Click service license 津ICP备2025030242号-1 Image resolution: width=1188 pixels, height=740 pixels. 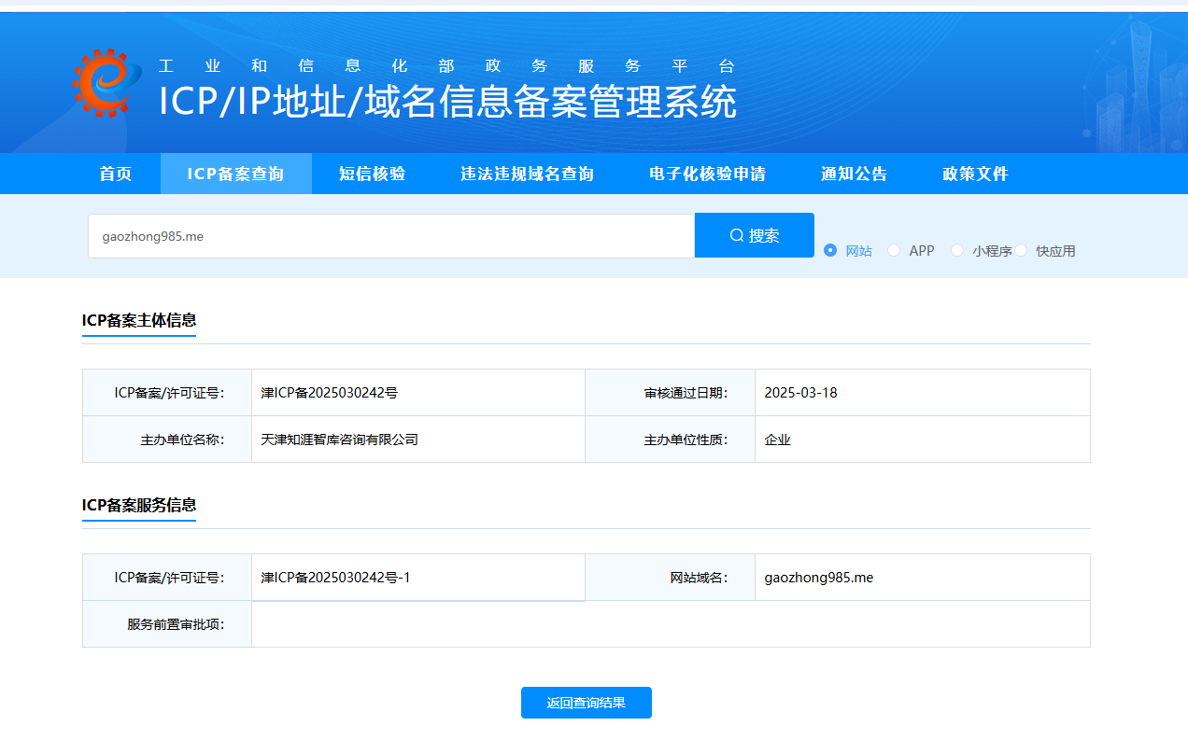335,578
